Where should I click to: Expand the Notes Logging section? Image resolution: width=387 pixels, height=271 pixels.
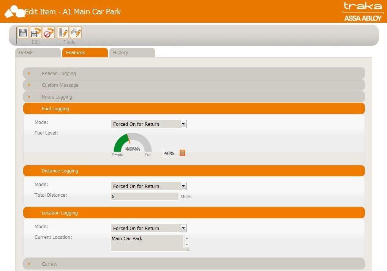(194, 97)
